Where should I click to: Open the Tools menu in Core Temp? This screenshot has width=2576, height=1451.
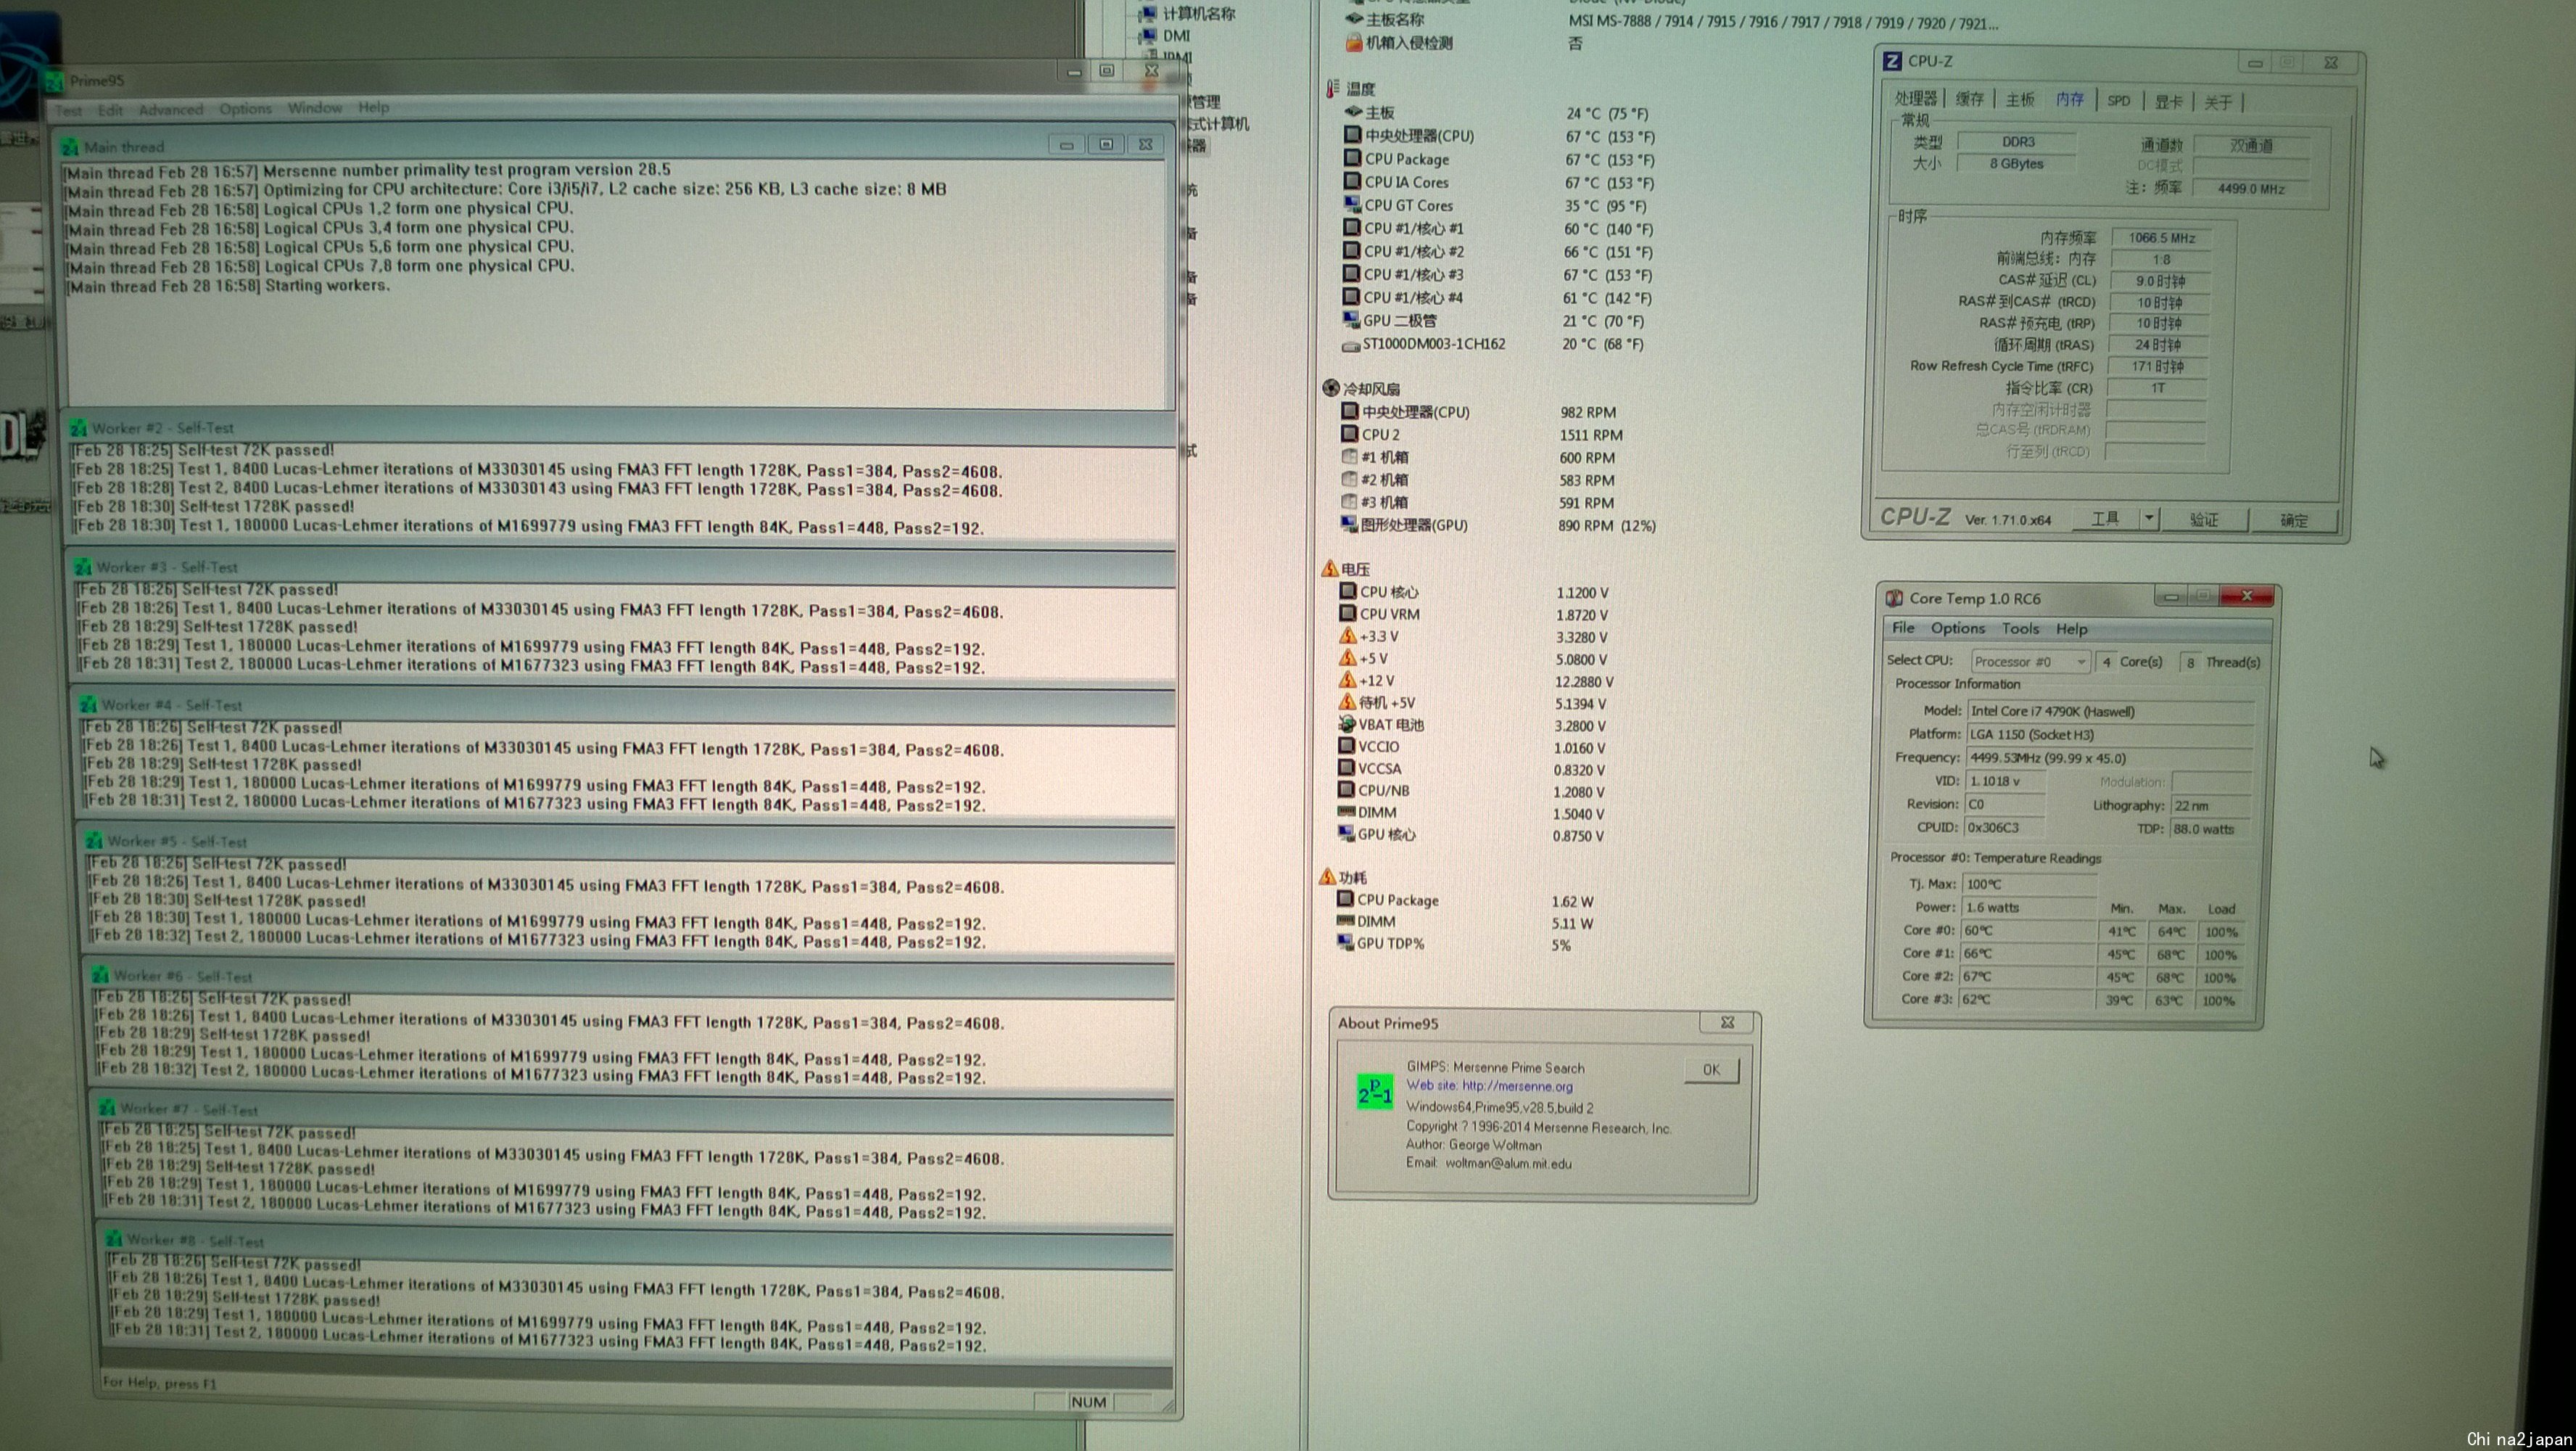[x=2020, y=628]
